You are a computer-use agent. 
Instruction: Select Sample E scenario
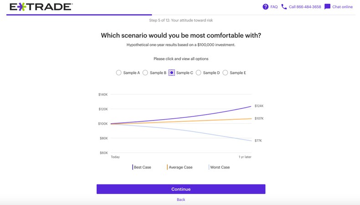tap(225, 73)
